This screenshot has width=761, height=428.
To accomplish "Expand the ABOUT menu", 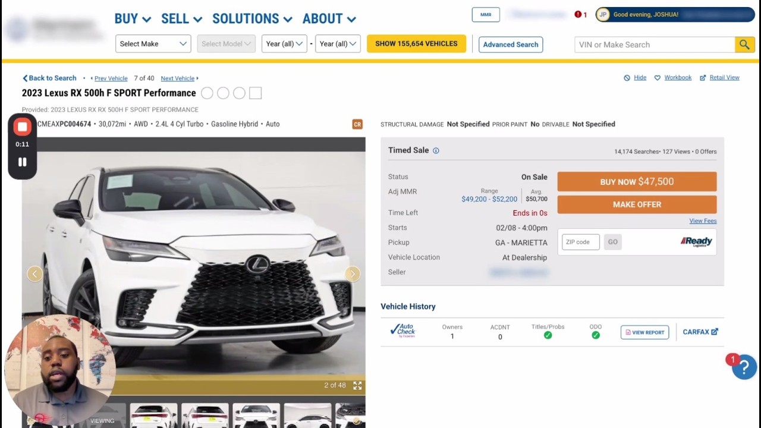I will (329, 19).
